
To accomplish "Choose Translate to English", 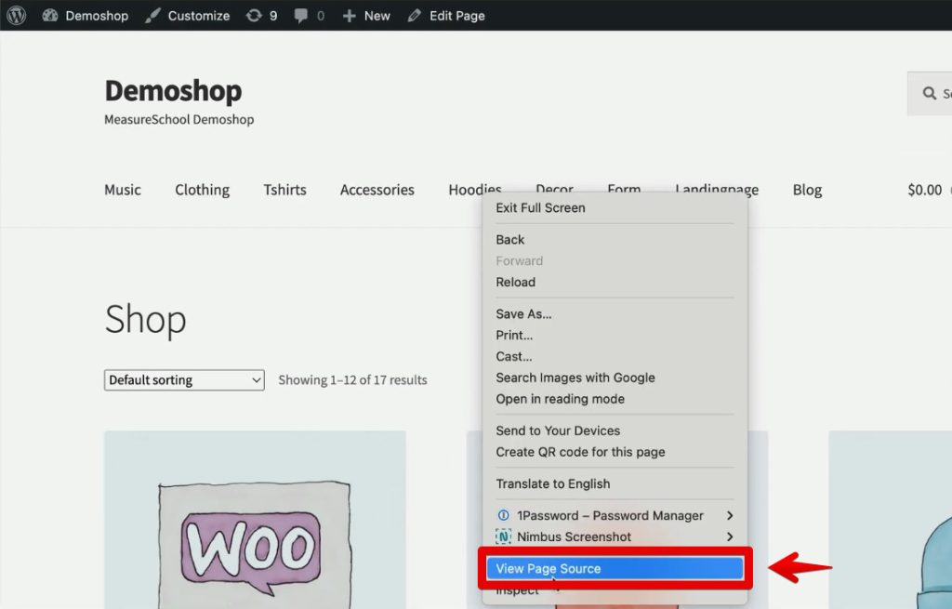I will 615,483.
